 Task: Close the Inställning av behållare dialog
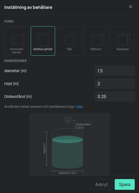tap(130, 7)
